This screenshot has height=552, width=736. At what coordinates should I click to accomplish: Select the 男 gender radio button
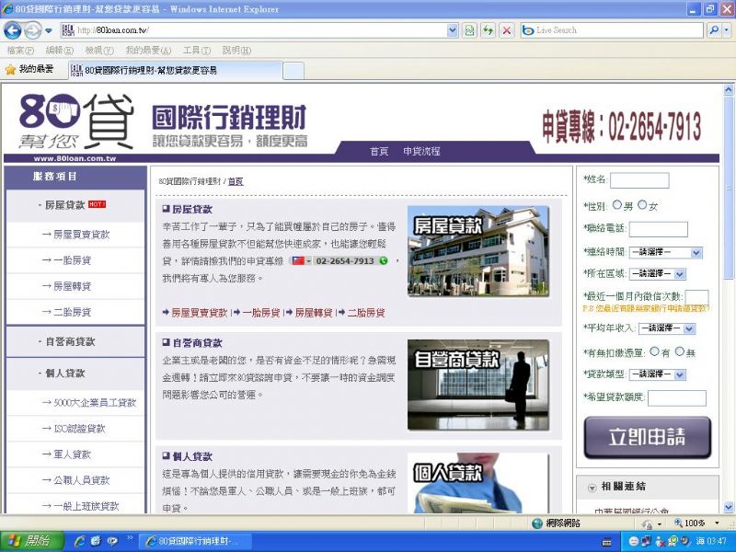[x=616, y=204]
